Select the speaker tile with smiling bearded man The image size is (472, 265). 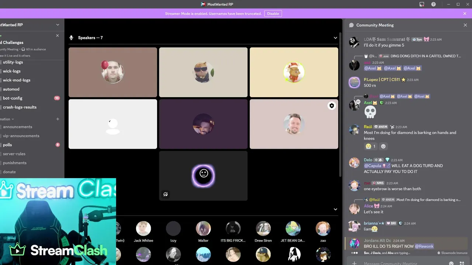294,124
